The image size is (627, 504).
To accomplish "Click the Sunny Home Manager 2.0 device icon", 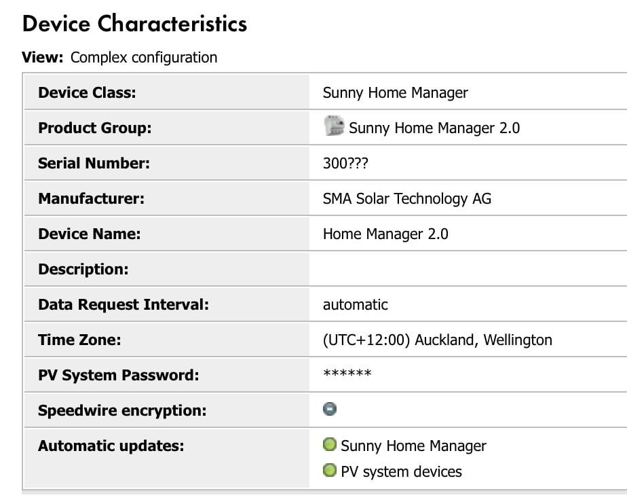I will tap(334, 126).
